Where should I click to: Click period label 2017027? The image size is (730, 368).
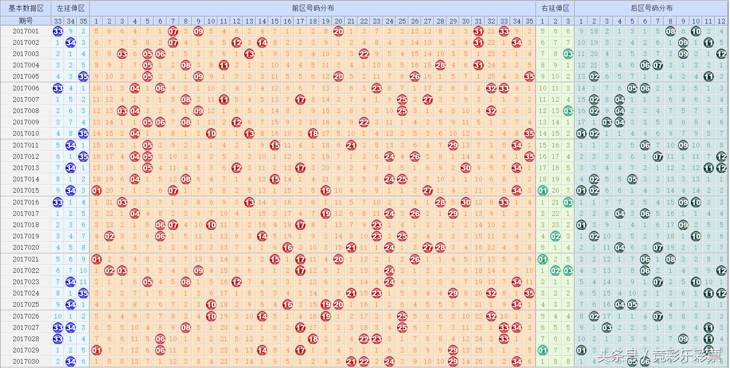26,327
